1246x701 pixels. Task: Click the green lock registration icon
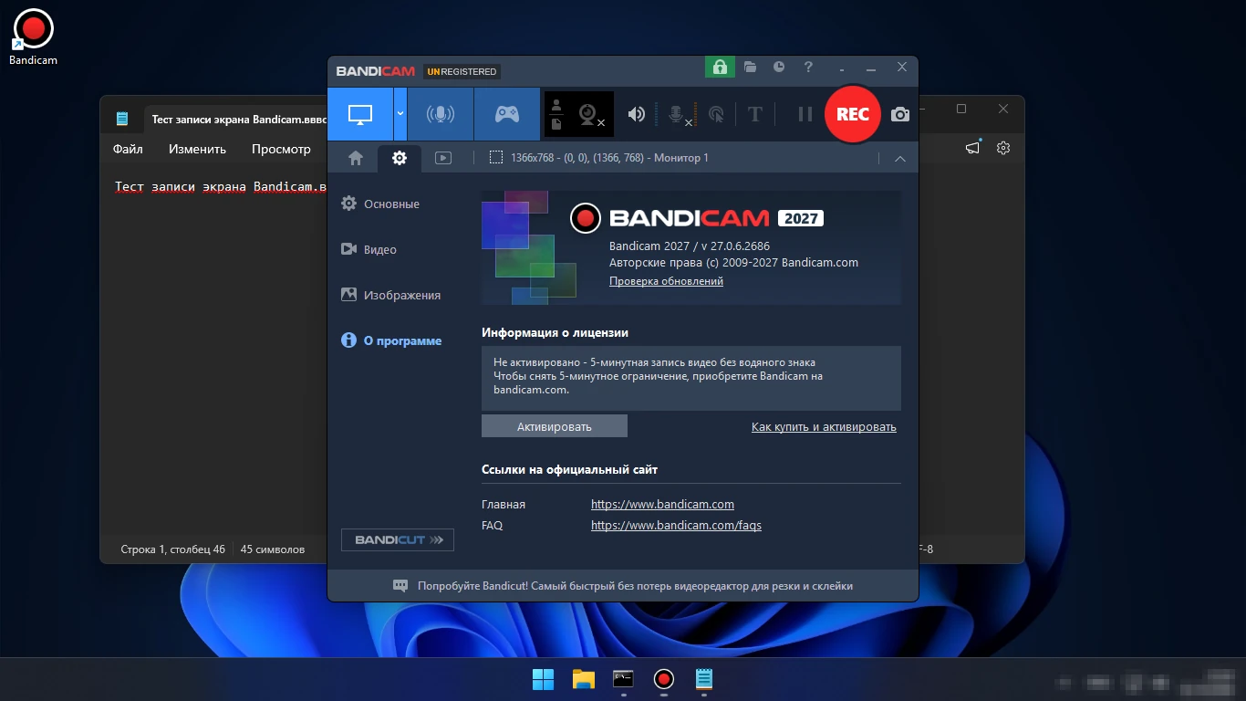click(720, 68)
